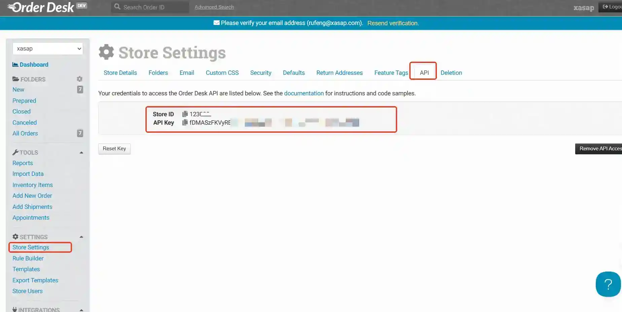Screen dimensions: 622x312
Task: Open Import Data tool
Action: tap(28, 174)
